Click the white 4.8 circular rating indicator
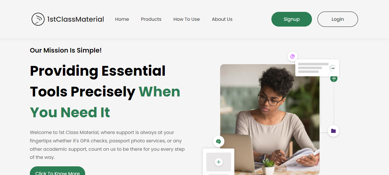389x175 pixels. tap(333, 68)
